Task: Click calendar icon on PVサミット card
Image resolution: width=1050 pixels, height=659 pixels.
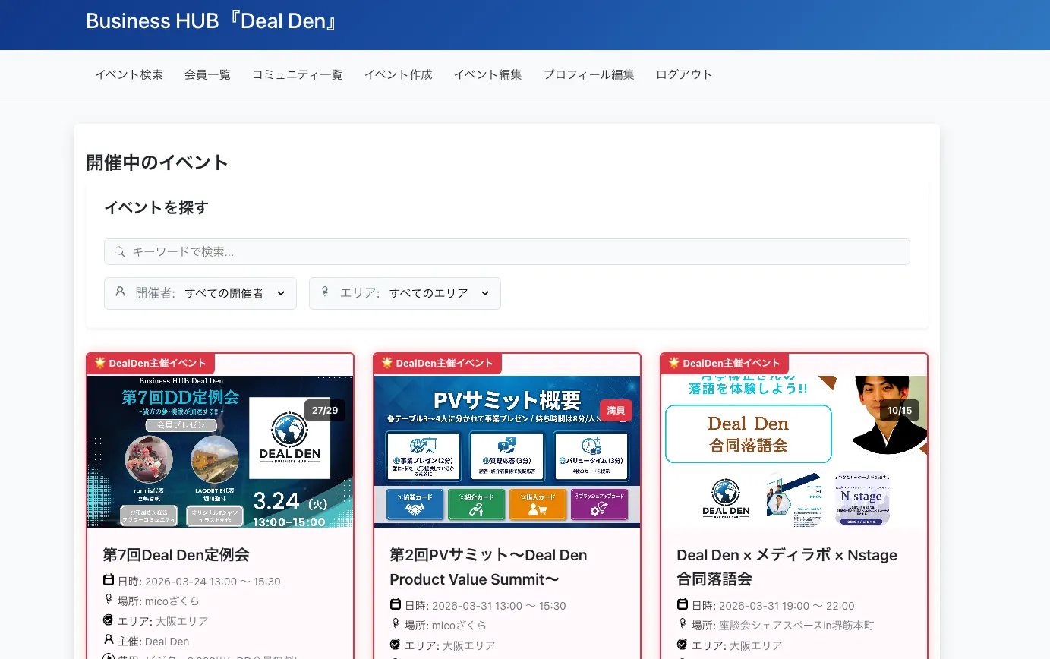Action: click(396, 605)
